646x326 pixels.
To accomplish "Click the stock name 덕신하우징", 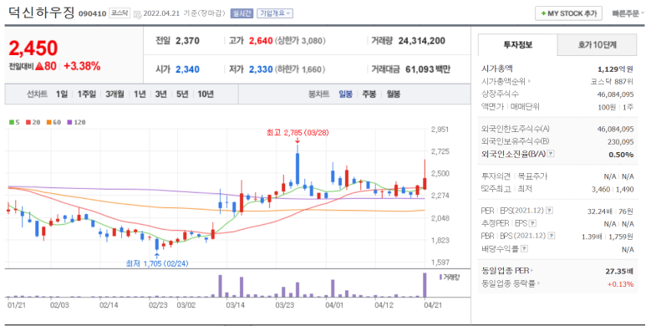I will pos(42,13).
